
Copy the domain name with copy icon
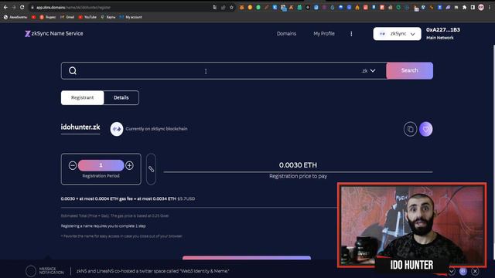(410, 129)
